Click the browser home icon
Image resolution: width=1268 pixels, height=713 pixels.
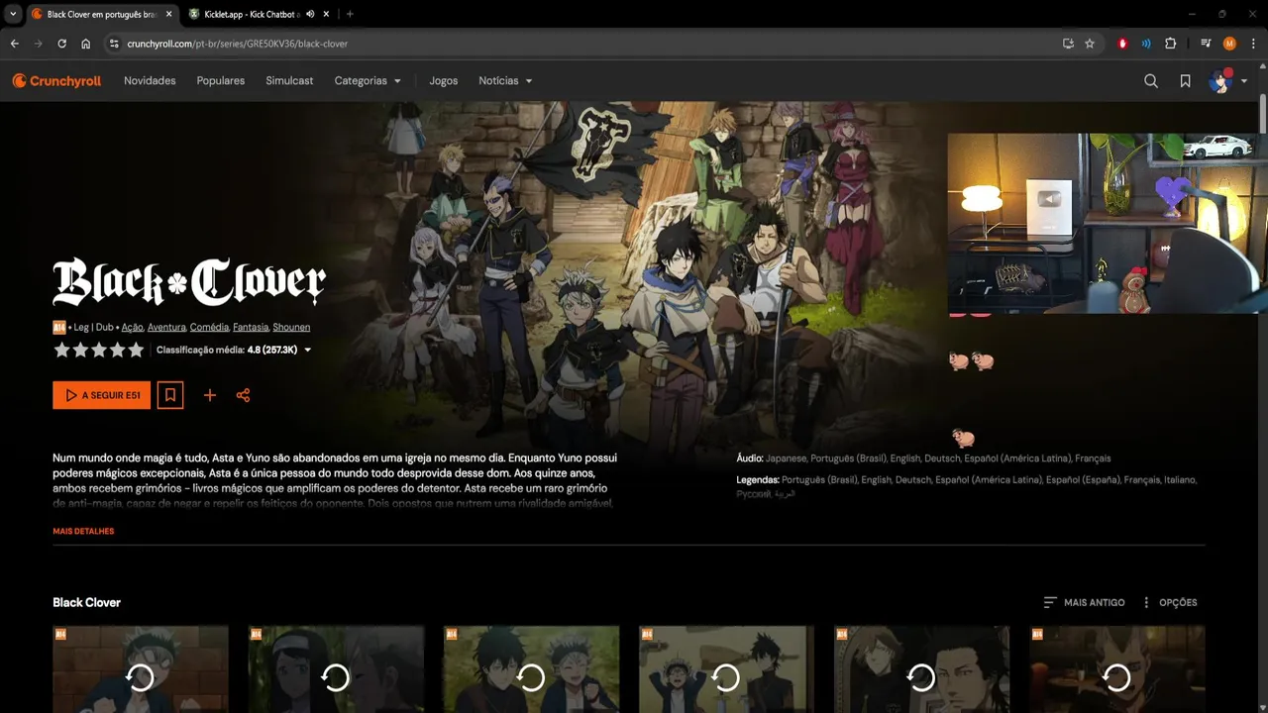coord(86,44)
